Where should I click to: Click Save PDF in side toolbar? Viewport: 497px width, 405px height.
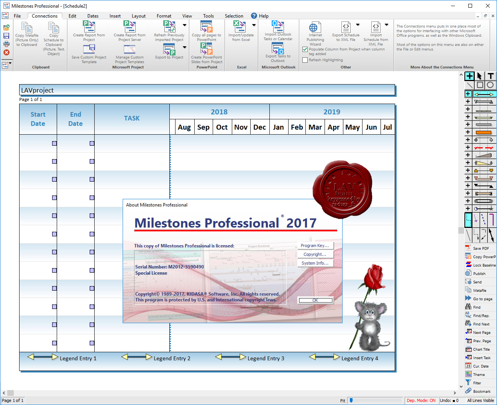tap(480, 248)
